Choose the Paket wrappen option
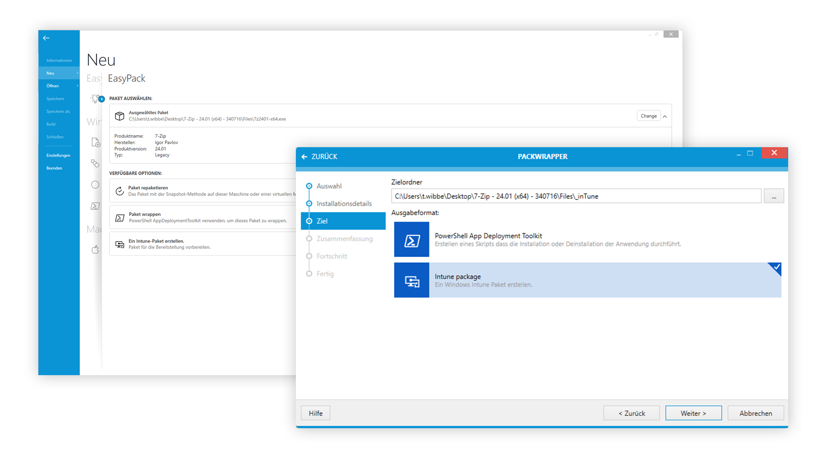The width and height of the screenshot is (822, 462). (203, 217)
